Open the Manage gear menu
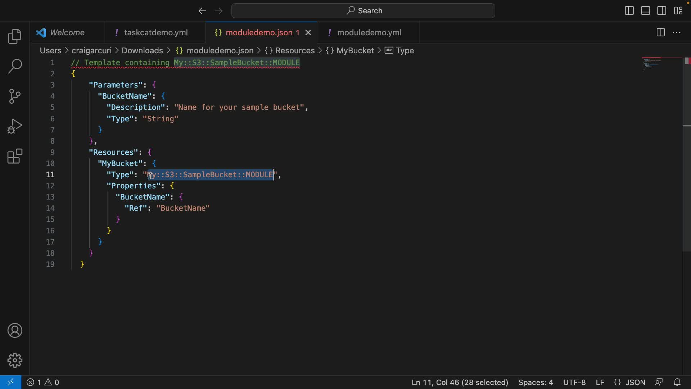The width and height of the screenshot is (691, 389). click(x=15, y=360)
